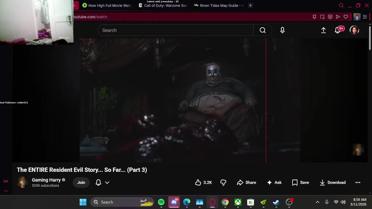Screen dimensions: 372x209
Task: Open Google Chrome from the taskbar
Action: point(225,202)
